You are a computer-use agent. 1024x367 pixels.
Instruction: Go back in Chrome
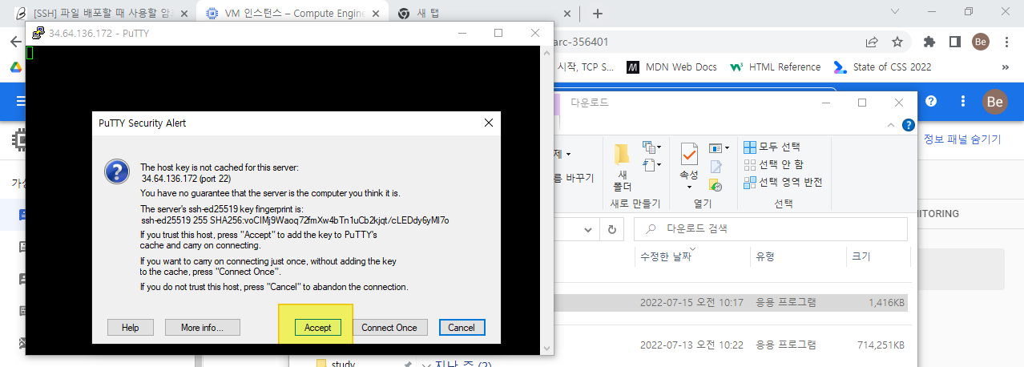(x=14, y=42)
